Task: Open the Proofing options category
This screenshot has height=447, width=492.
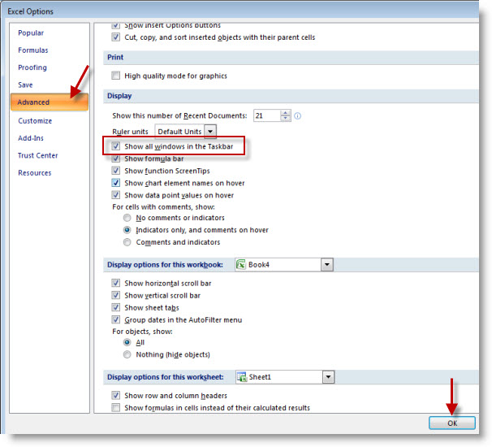Action: pos(32,67)
